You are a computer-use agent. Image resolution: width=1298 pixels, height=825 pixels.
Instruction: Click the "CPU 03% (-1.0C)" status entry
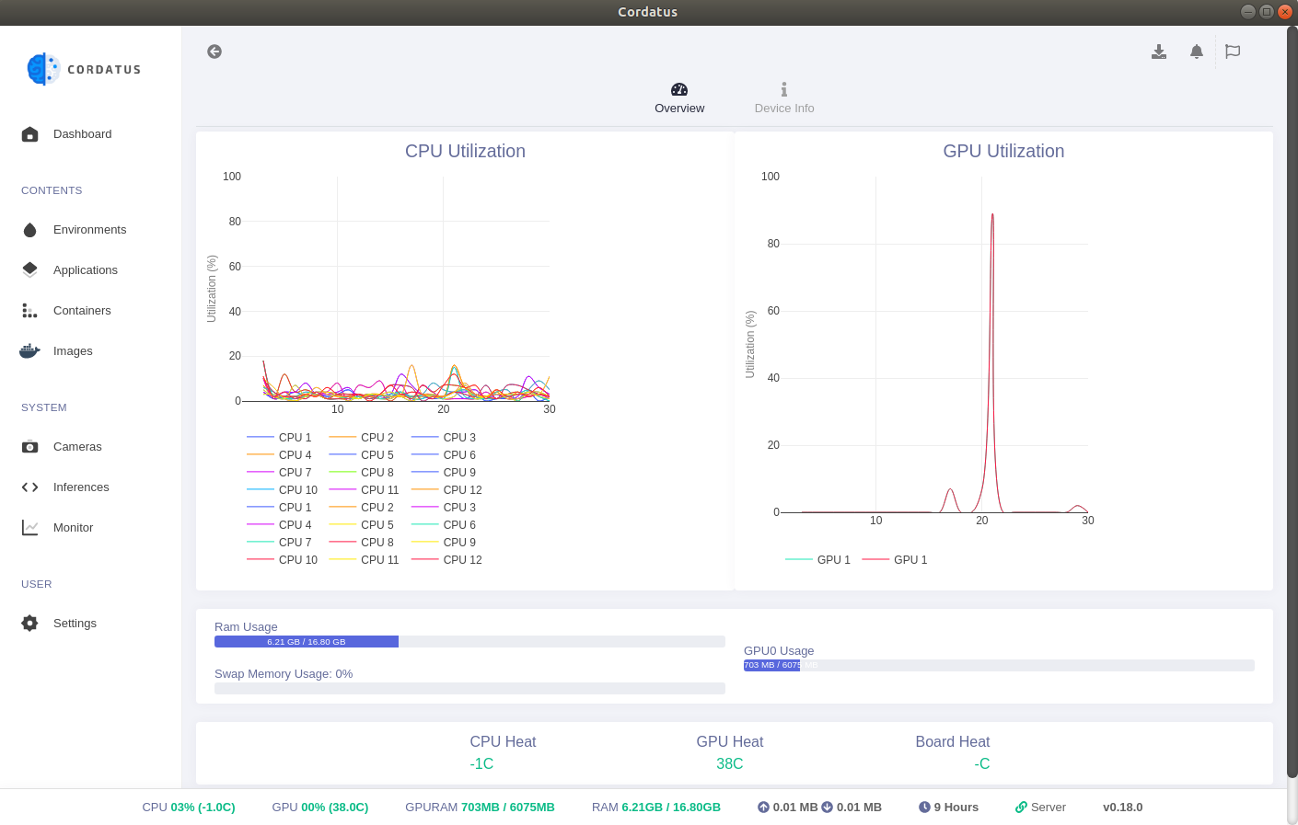coord(189,808)
